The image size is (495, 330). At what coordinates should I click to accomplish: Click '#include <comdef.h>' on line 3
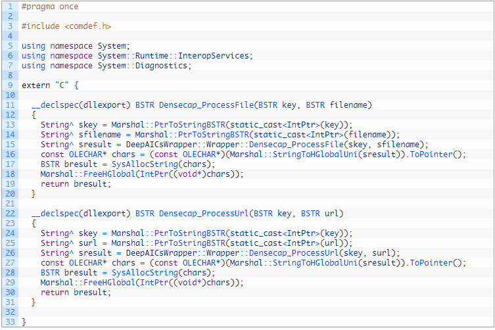click(66, 26)
